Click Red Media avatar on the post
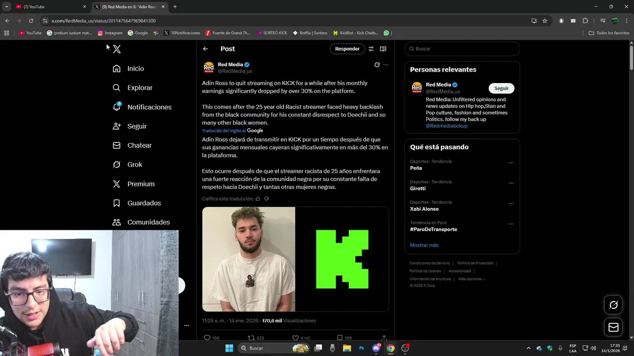This screenshot has height=356, width=634. 209,68
